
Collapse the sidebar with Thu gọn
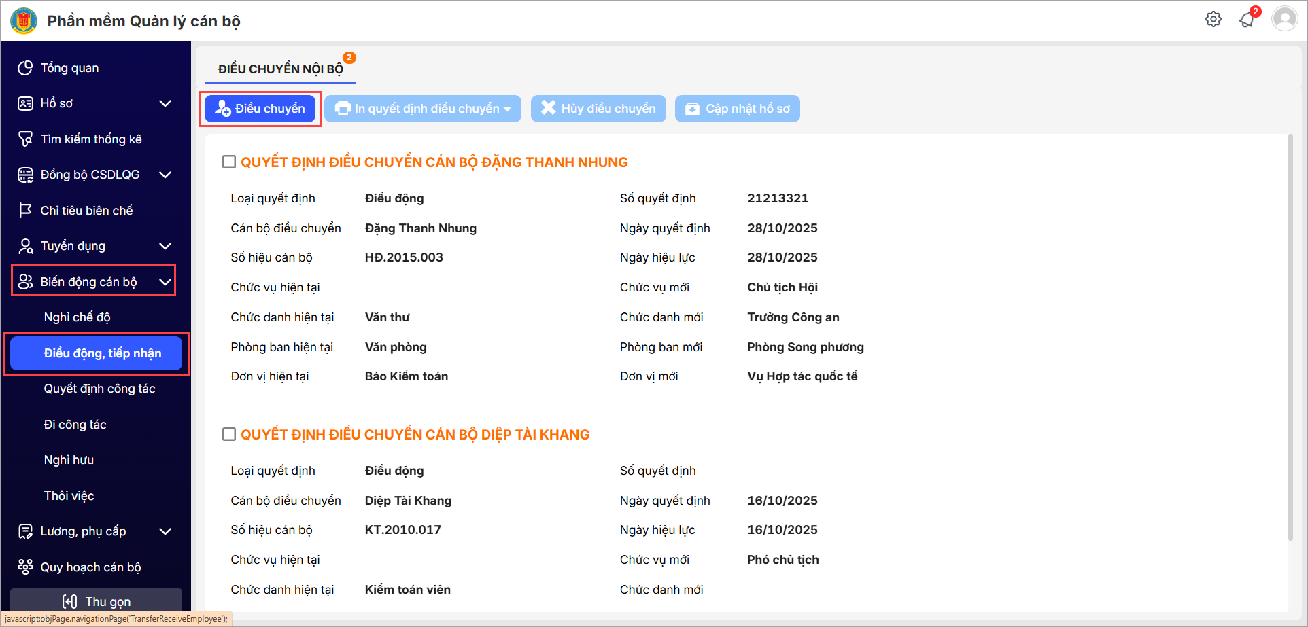click(x=97, y=601)
